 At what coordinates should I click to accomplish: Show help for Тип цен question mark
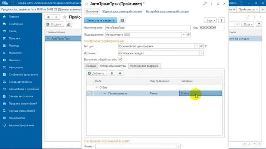click(x=206, y=46)
